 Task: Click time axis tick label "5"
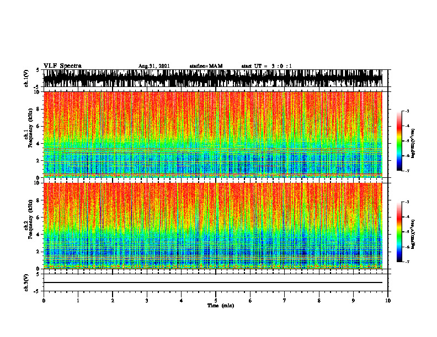pyautogui.click(x=216, y=301)
